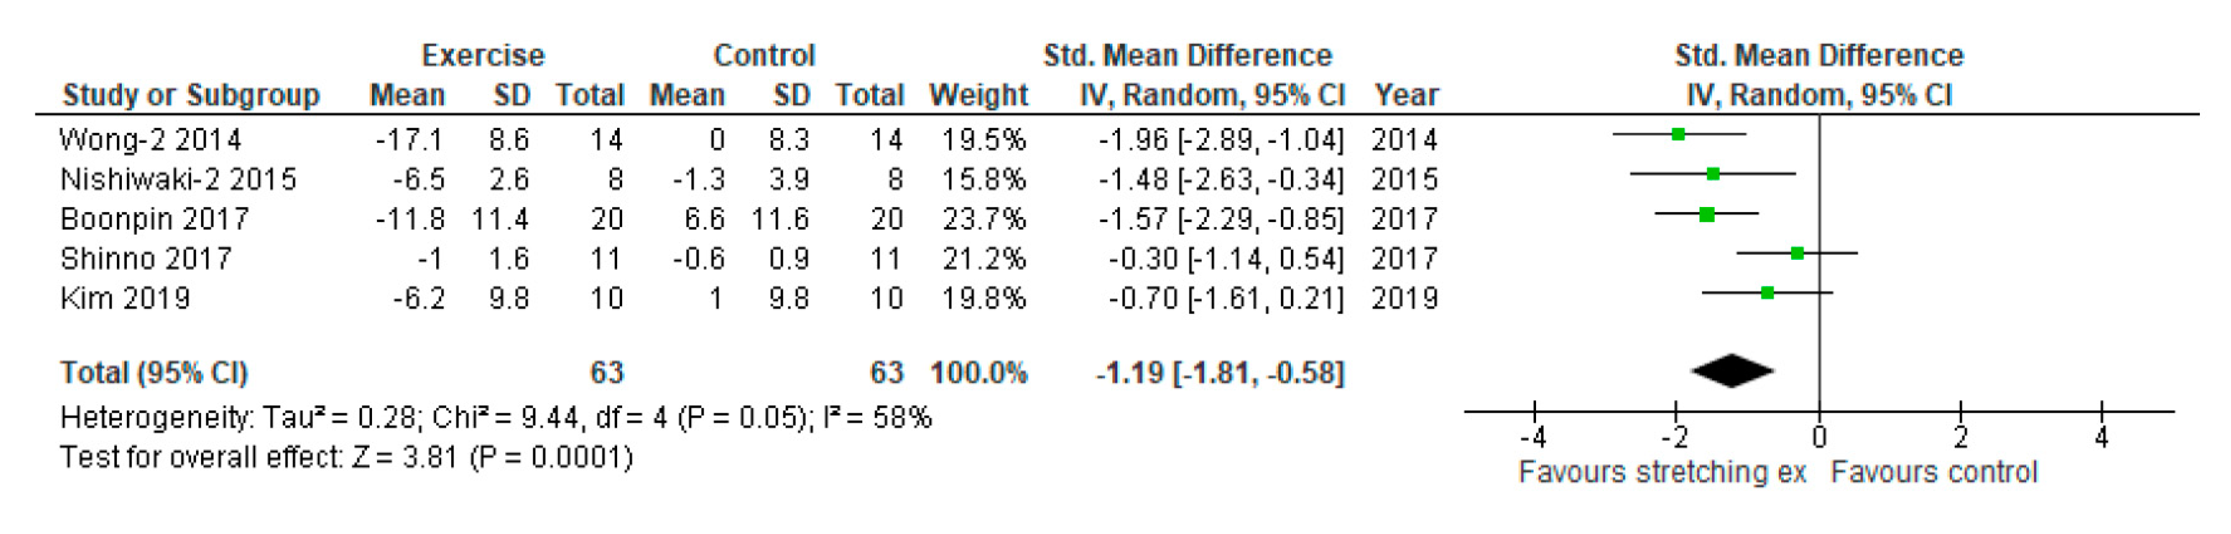Screen dimensions: 2231x534
Task: Select the Boonpin 2017 study label
Action: (154, 219)
